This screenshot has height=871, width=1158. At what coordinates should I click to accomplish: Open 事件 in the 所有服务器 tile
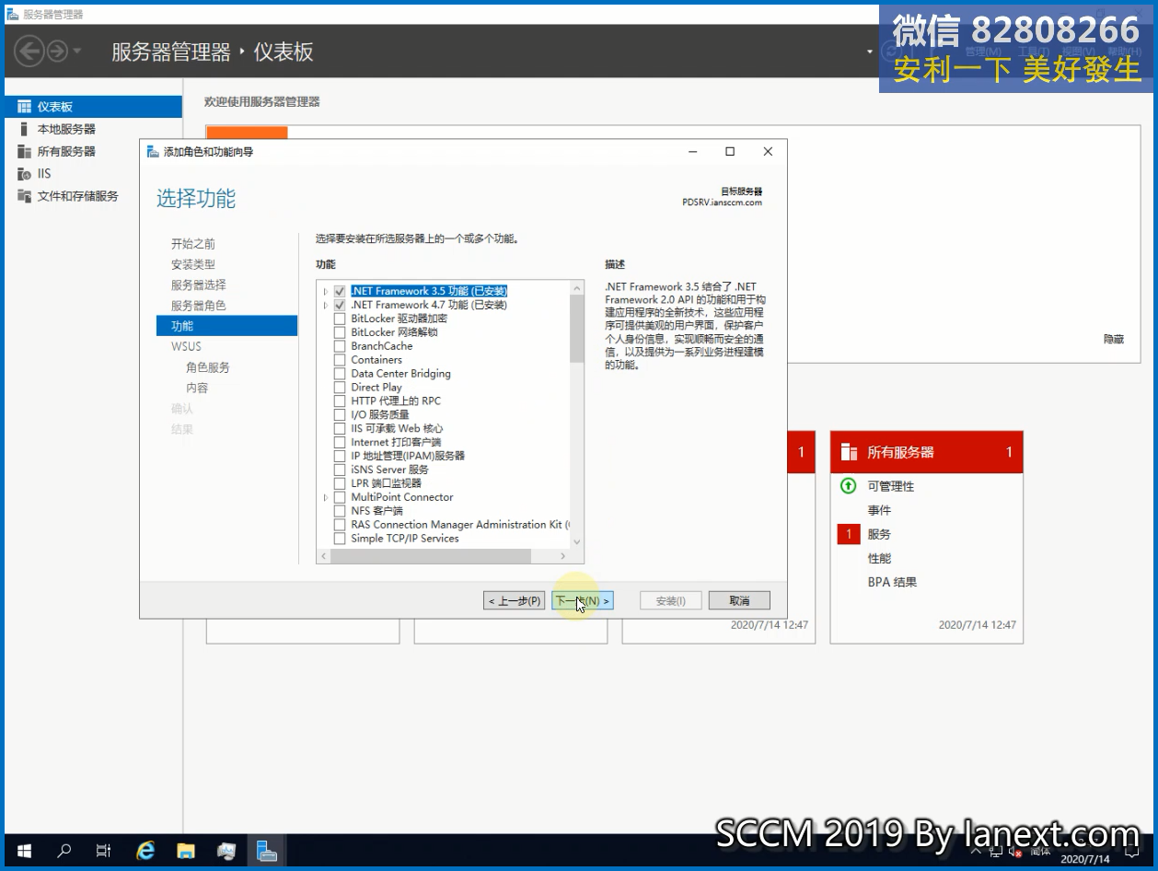[879, 510]
